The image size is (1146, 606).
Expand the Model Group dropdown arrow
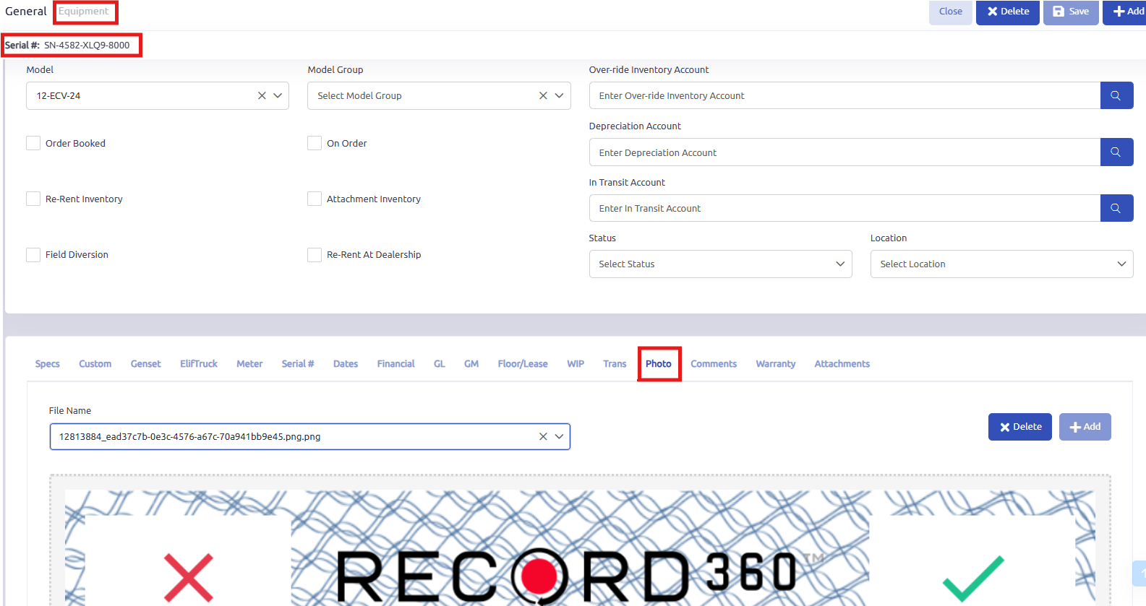(x=559, y=95)
